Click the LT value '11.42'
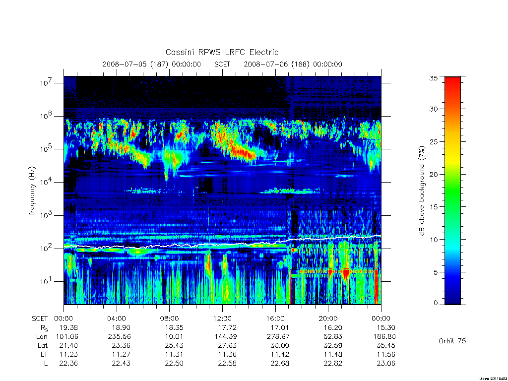Viewport: 508px width, 381px height. pyautogui.click(x=280, y=354)
